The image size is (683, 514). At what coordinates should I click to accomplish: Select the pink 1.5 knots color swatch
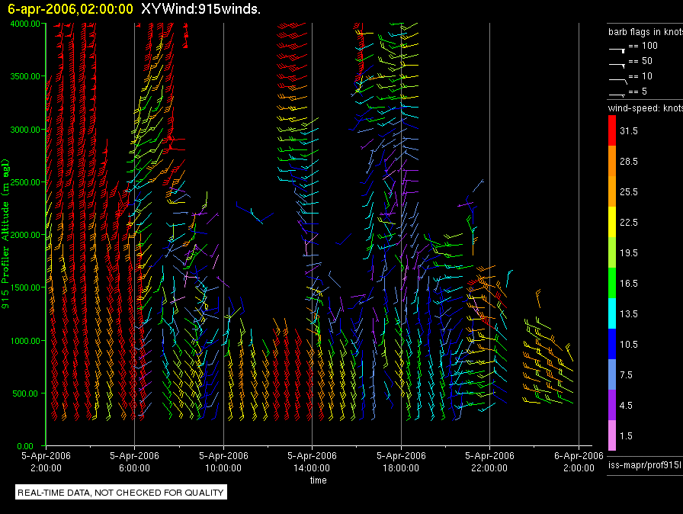tap(612, 435)
